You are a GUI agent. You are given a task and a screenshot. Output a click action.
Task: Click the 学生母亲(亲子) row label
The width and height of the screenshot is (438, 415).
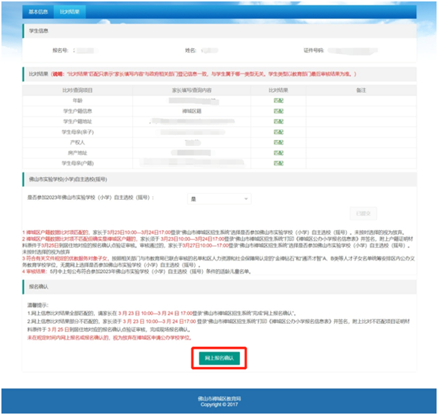[x=77, y=132]
